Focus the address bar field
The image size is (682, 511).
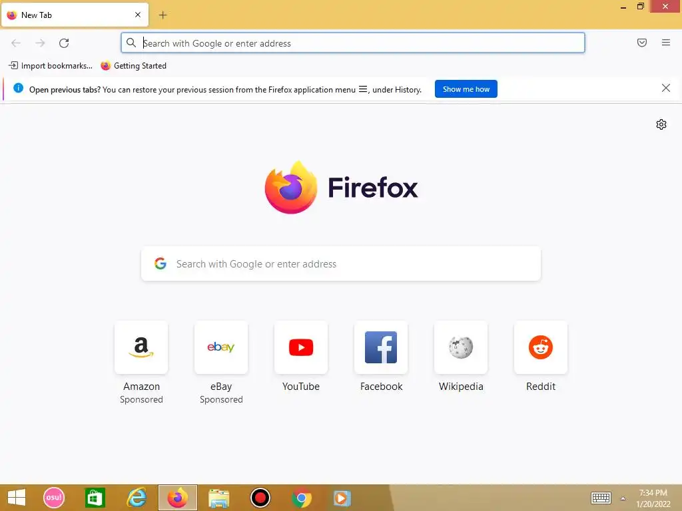(353, 43)
